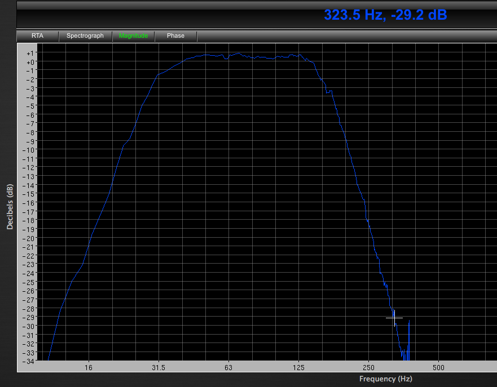Click the +0 decibel axis label
The width and height of the screenshot is (497, 387).
[x=30, y=62]
